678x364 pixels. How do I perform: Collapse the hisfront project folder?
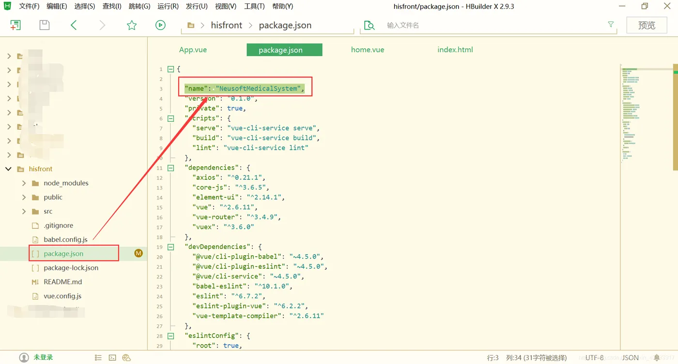click(8, 169)
